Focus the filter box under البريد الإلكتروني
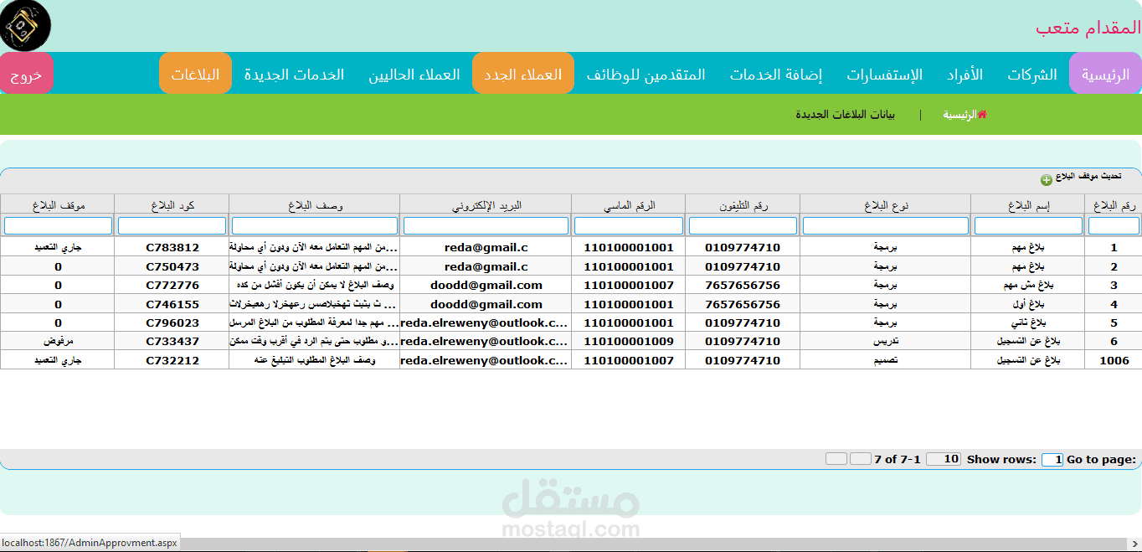The width and height of the screenshot is (1142, 552). point(486,226)
